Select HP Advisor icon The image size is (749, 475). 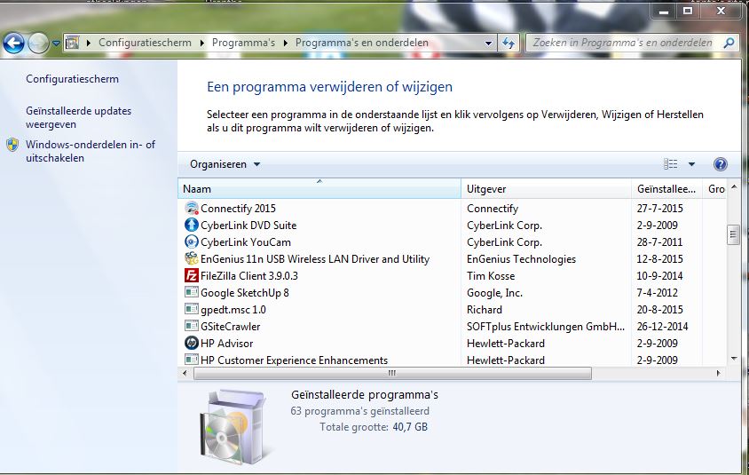pyautogui.click(x=192, y=343)
